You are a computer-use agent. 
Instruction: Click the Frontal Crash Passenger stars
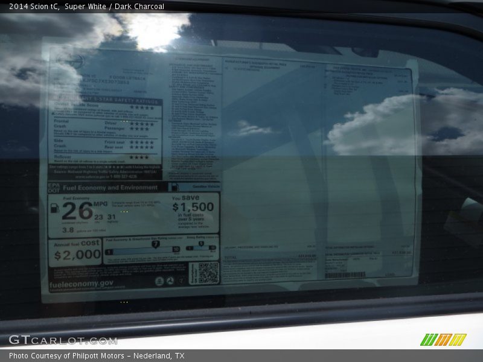coord(139,129)
